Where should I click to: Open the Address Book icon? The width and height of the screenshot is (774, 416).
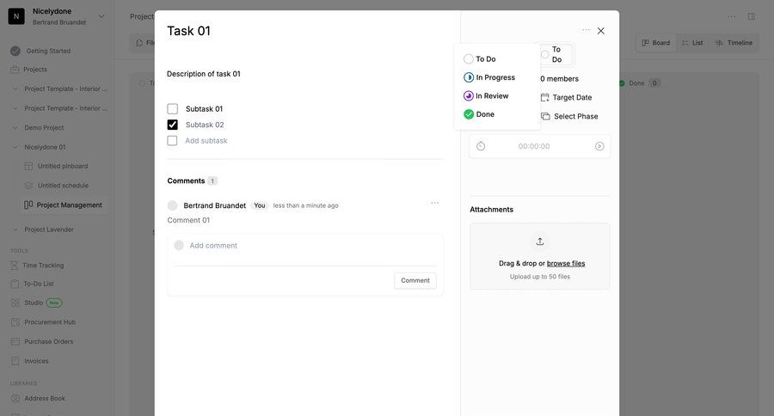coord(15,398)
